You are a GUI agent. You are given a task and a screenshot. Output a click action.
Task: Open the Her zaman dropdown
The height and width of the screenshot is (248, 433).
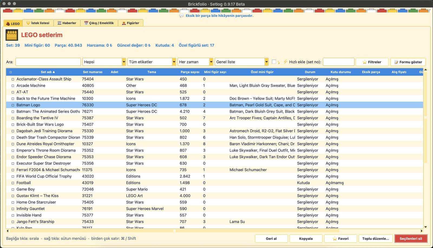(195, 62)
